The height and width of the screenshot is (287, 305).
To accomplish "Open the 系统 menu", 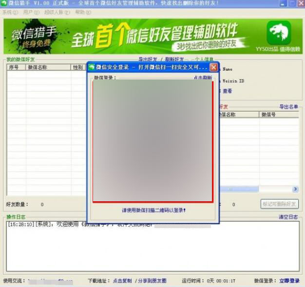I will [x=10, y=13].
